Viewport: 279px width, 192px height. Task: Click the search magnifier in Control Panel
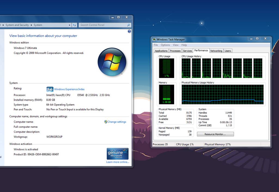click(x=129, y=25)
